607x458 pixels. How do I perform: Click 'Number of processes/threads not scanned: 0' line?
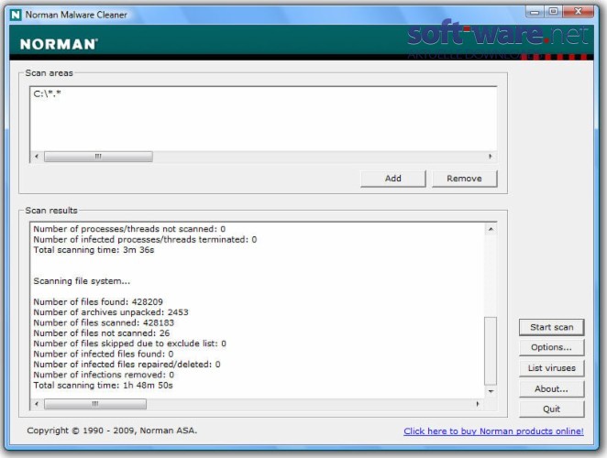[129, 229]
